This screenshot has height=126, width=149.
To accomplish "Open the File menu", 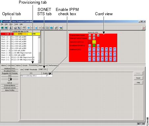I will [x=2, y=24].
